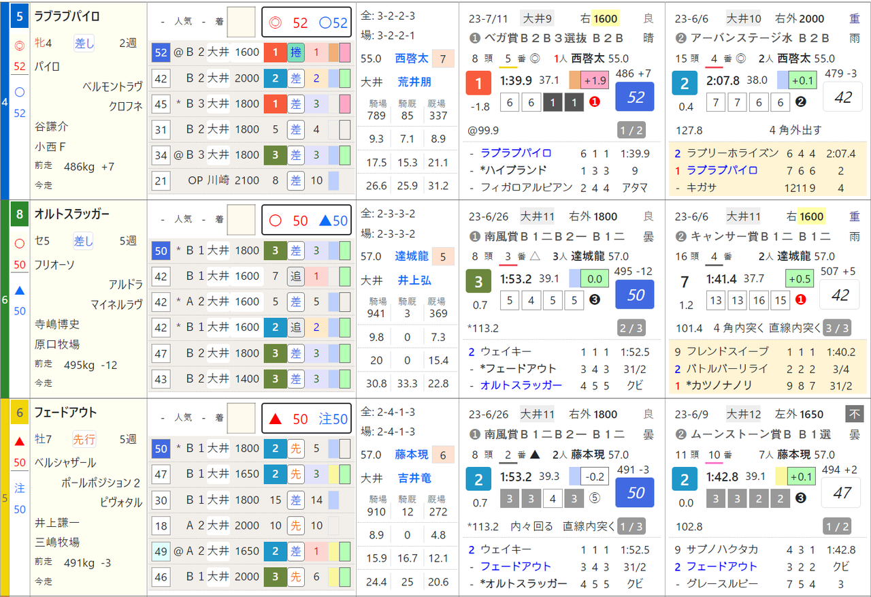Click the black ❷ marker in the アーバンステージ水 race
871x597 pixels.
coord(801,103)
